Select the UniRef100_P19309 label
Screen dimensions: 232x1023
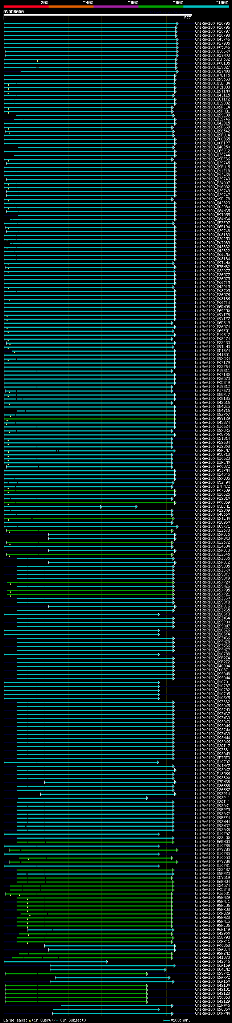212,511
